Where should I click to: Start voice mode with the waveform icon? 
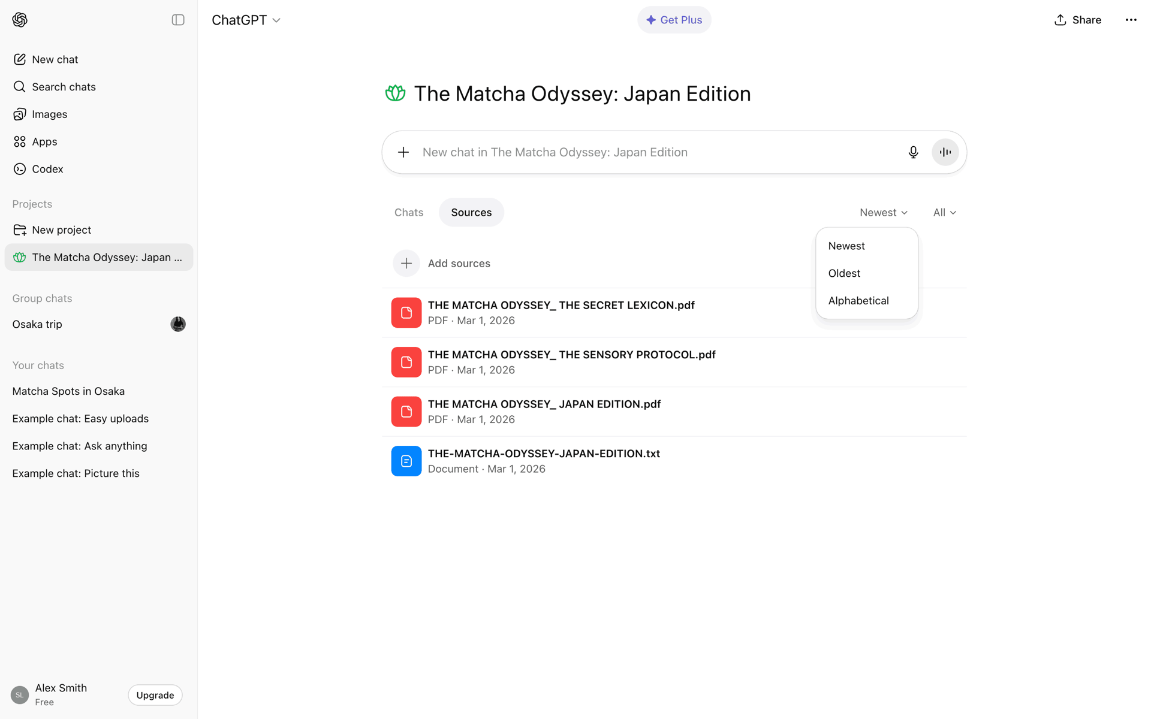point(945,152)
